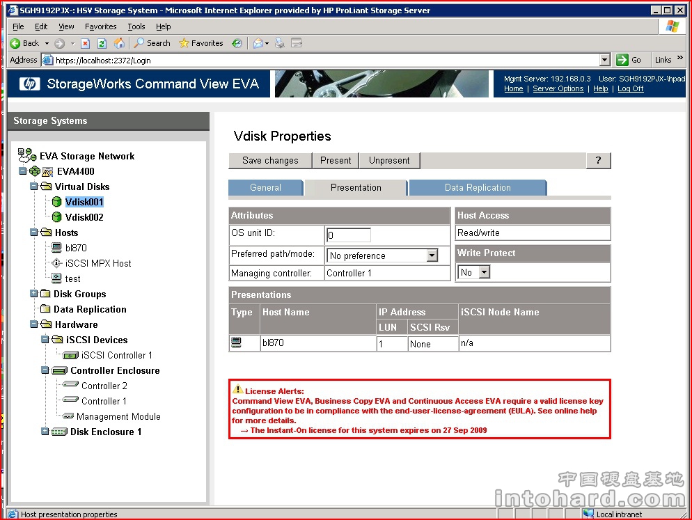This screenshot has width=692, height=520.
Task: Open the Favorites menu
Action: tap(101, 26)
